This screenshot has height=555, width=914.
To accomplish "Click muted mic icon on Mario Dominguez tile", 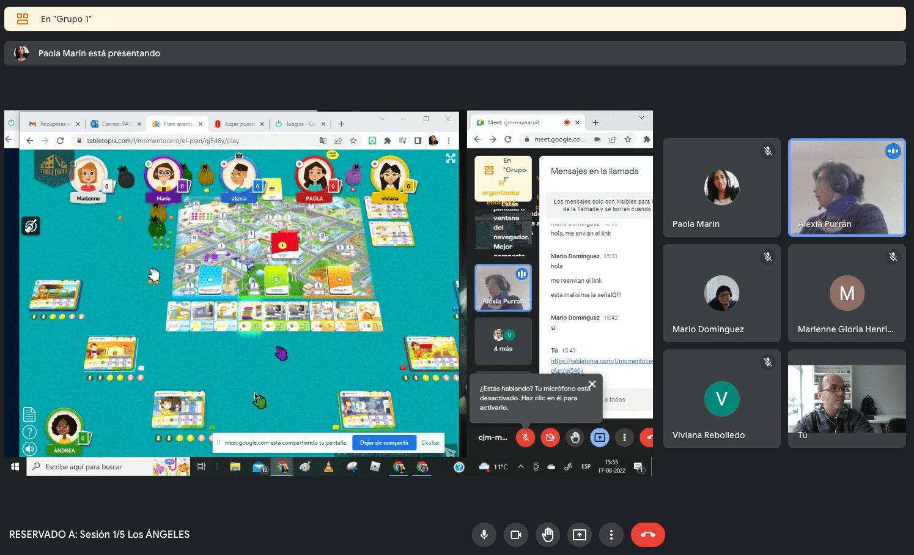I will tap(768, 257).
